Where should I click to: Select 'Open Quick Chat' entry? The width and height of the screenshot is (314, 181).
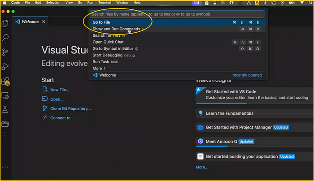108,42
